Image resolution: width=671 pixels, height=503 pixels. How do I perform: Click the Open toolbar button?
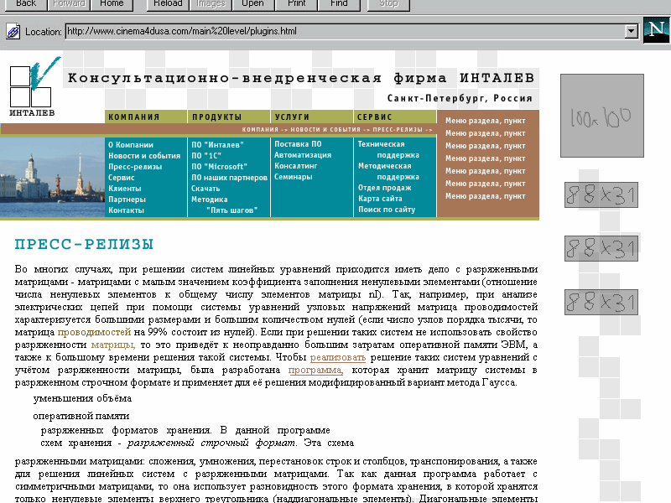[x=253, y=4]
